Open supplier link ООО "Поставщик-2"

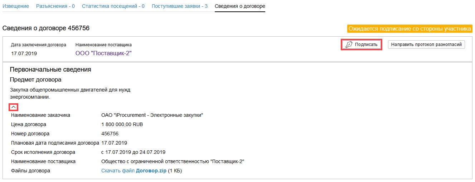pos(103,53)
